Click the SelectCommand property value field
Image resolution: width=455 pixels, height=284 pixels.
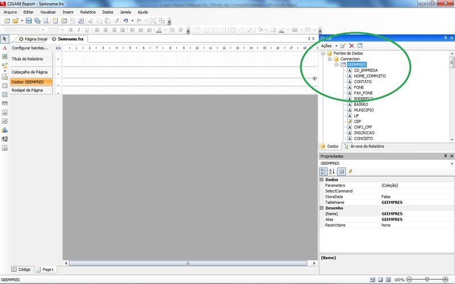click(x=417, y=191)
